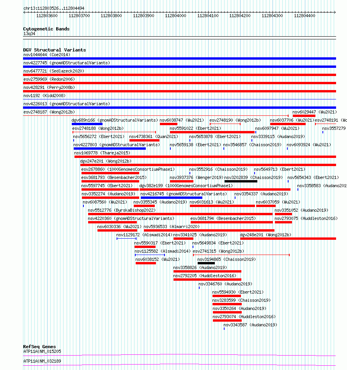The height and width of the screenshot is (370, 347).
Task: Click esv2748190 (Wong2012b) label
Action: click(x=235, y=120)
